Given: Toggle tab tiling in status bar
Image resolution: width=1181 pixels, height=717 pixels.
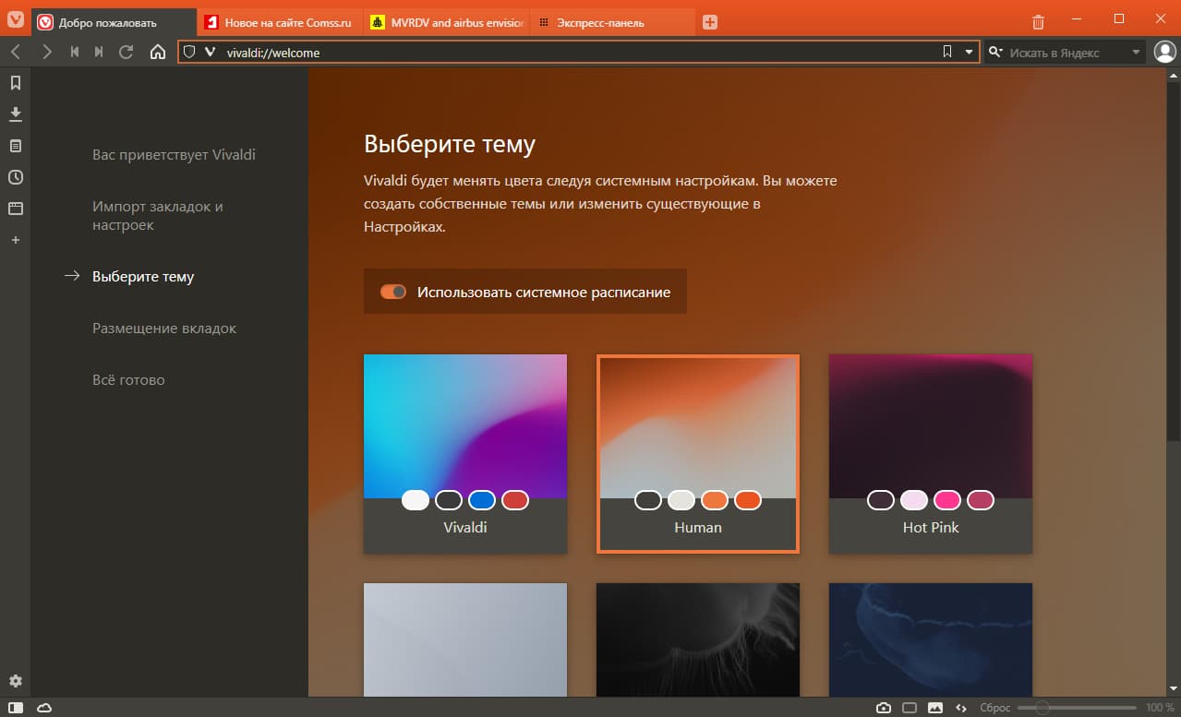Looking at the screenshot, I should coord(910,708).
